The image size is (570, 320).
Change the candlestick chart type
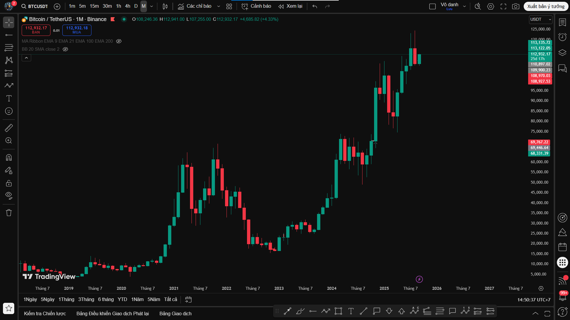[165, 6]
